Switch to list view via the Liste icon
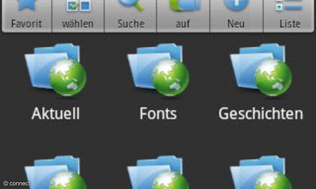 click(289, 5)
